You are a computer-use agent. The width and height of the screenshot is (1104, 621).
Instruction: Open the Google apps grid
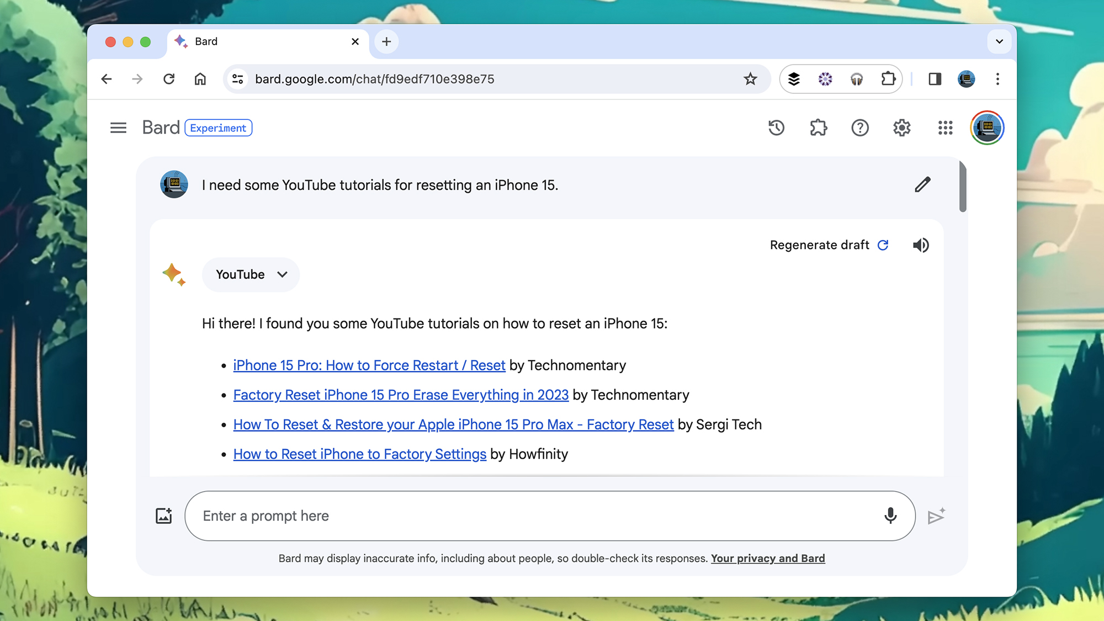tap(945, 128)
